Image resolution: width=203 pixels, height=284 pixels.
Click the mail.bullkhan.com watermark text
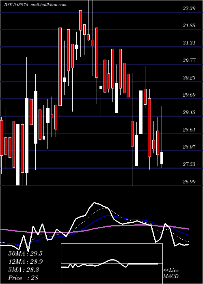coord(48,5)
